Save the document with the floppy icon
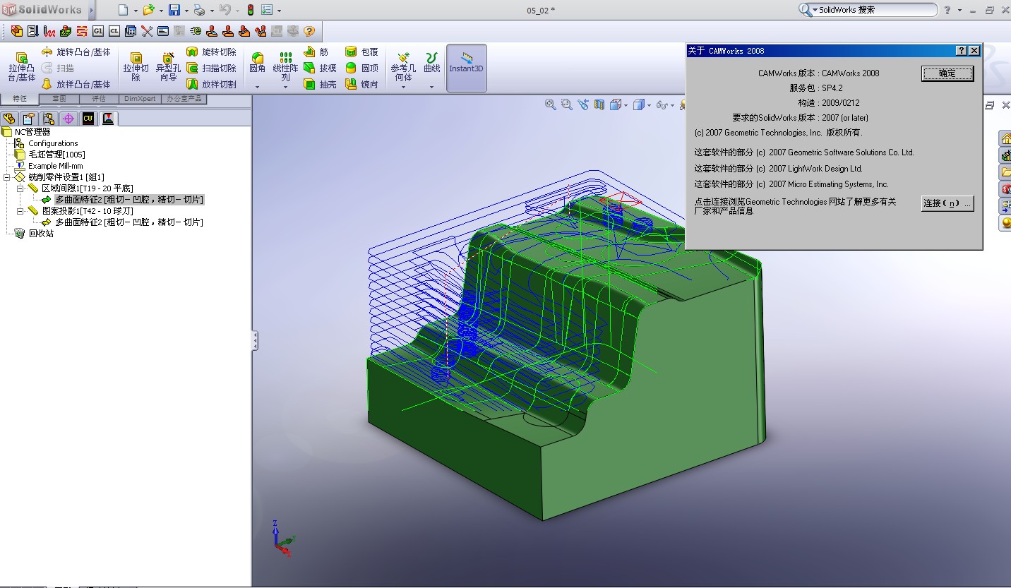 [x=174, y=10]
